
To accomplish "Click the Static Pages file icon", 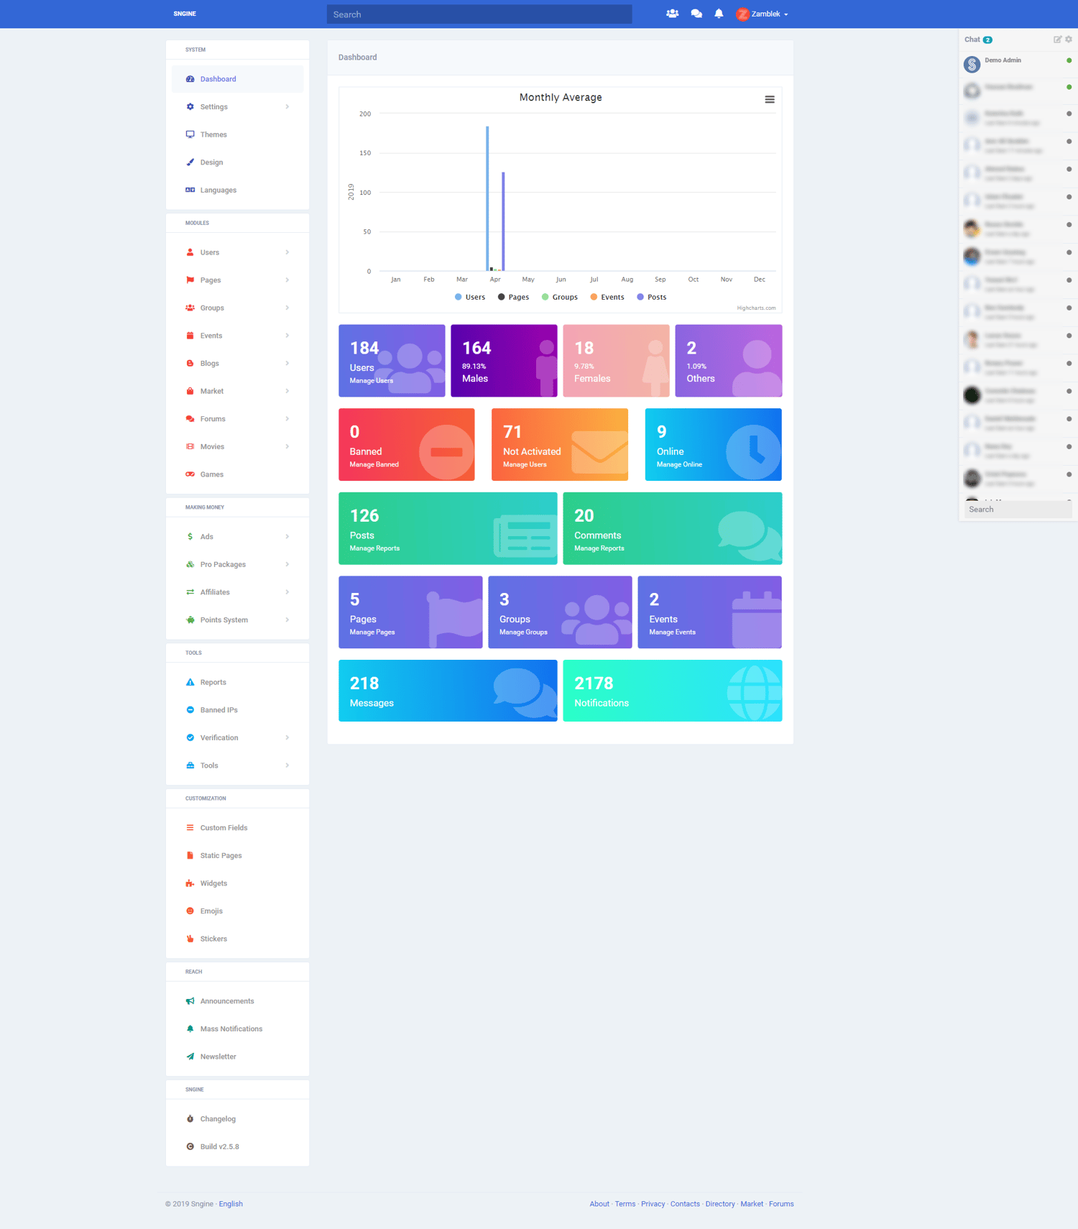I will click(x=190, y=855).
